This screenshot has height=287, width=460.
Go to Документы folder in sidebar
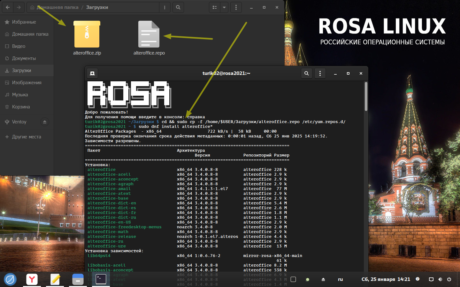click(24, 58)
